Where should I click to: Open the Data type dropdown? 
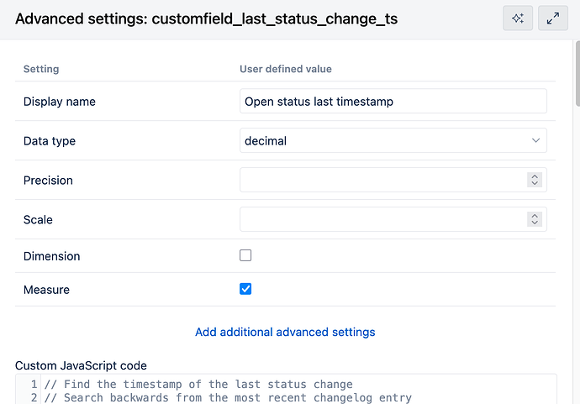(393, 141)
